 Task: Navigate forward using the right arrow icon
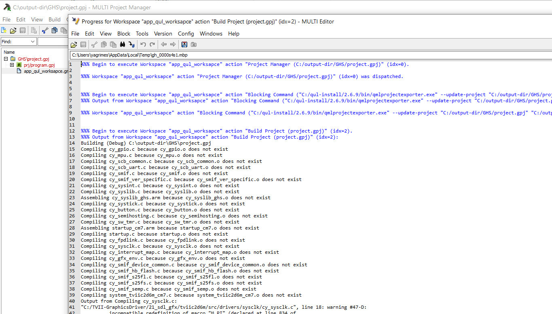pyautogui.click(x=173, y=44)
